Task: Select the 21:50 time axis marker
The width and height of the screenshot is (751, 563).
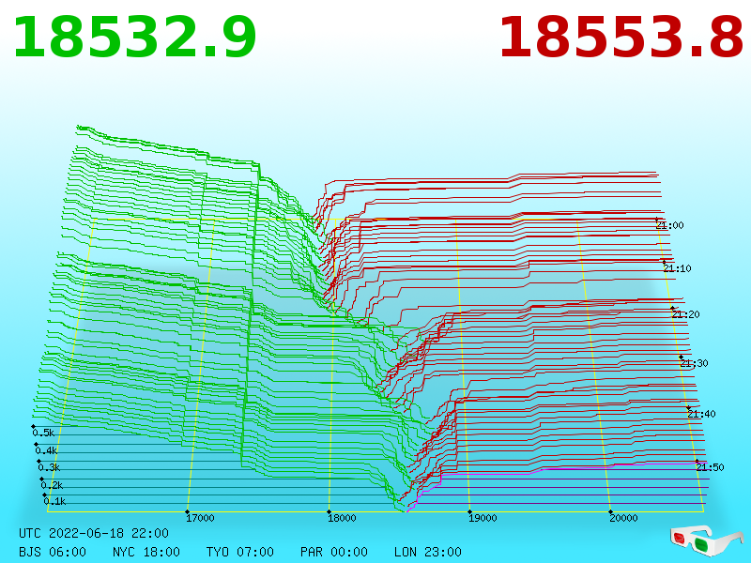Action: pos(711,467)
